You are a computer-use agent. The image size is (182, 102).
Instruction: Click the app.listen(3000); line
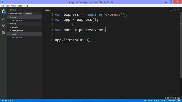[73, 40]
